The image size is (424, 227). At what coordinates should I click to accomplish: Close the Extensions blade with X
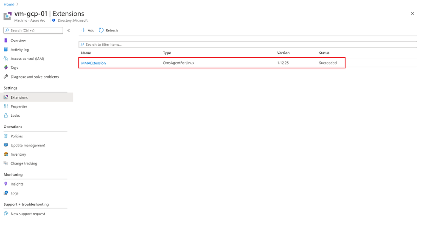click(x=413, y=14)
